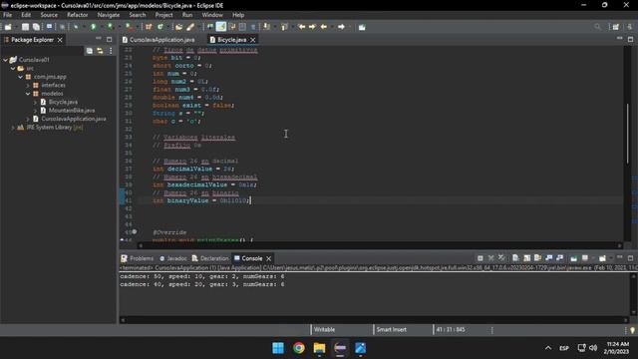Open the Refactor menu
This screenshot has height=359, width=638.
tap(78, 15)
